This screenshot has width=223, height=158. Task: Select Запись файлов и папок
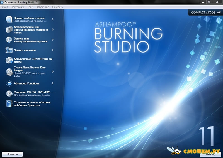(29, 18)
